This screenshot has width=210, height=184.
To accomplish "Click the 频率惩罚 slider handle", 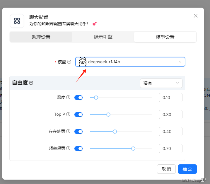I will (133, 149).
